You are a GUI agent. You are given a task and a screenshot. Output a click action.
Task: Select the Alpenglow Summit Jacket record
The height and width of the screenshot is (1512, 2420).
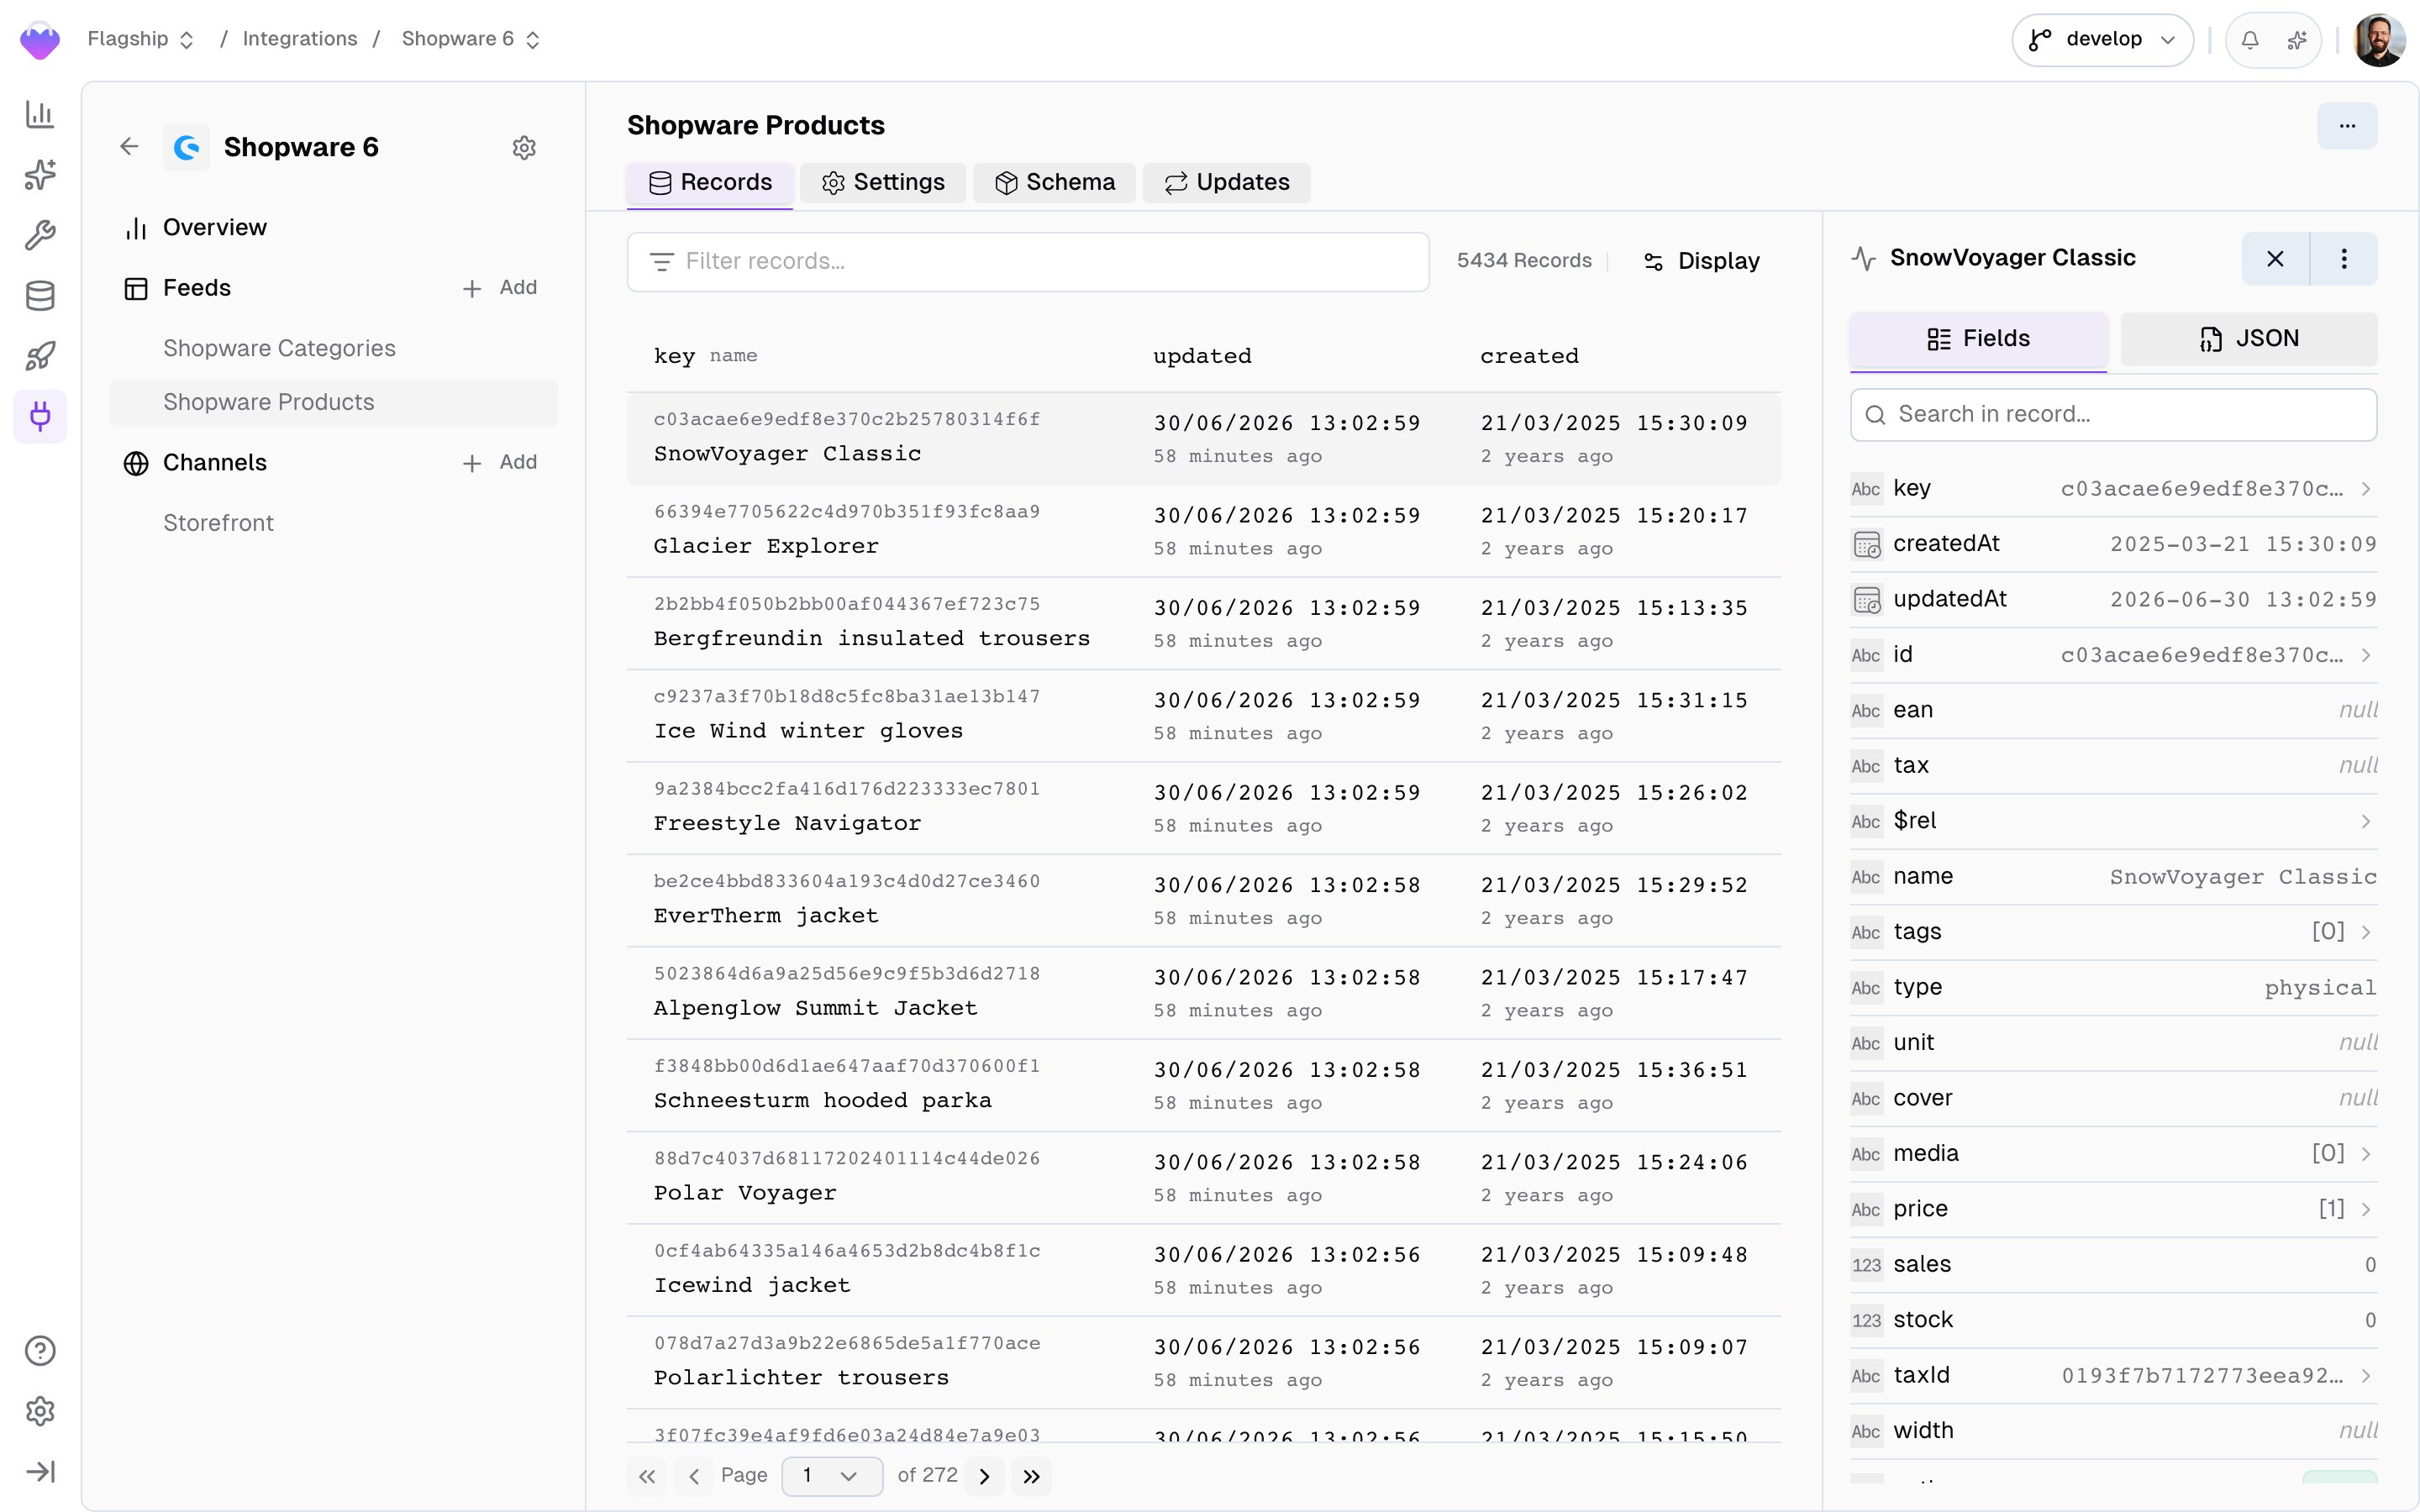[1203, 993]
